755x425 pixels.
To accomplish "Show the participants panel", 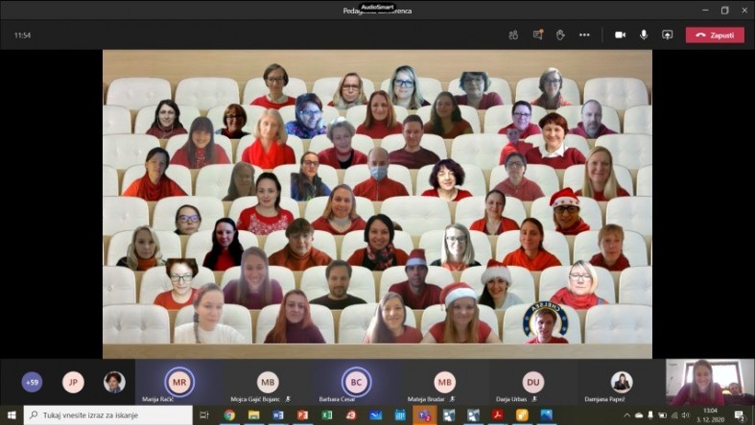I will tap(513, 35).
